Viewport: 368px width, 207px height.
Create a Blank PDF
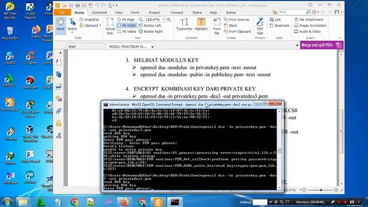[x=230, y=25]
